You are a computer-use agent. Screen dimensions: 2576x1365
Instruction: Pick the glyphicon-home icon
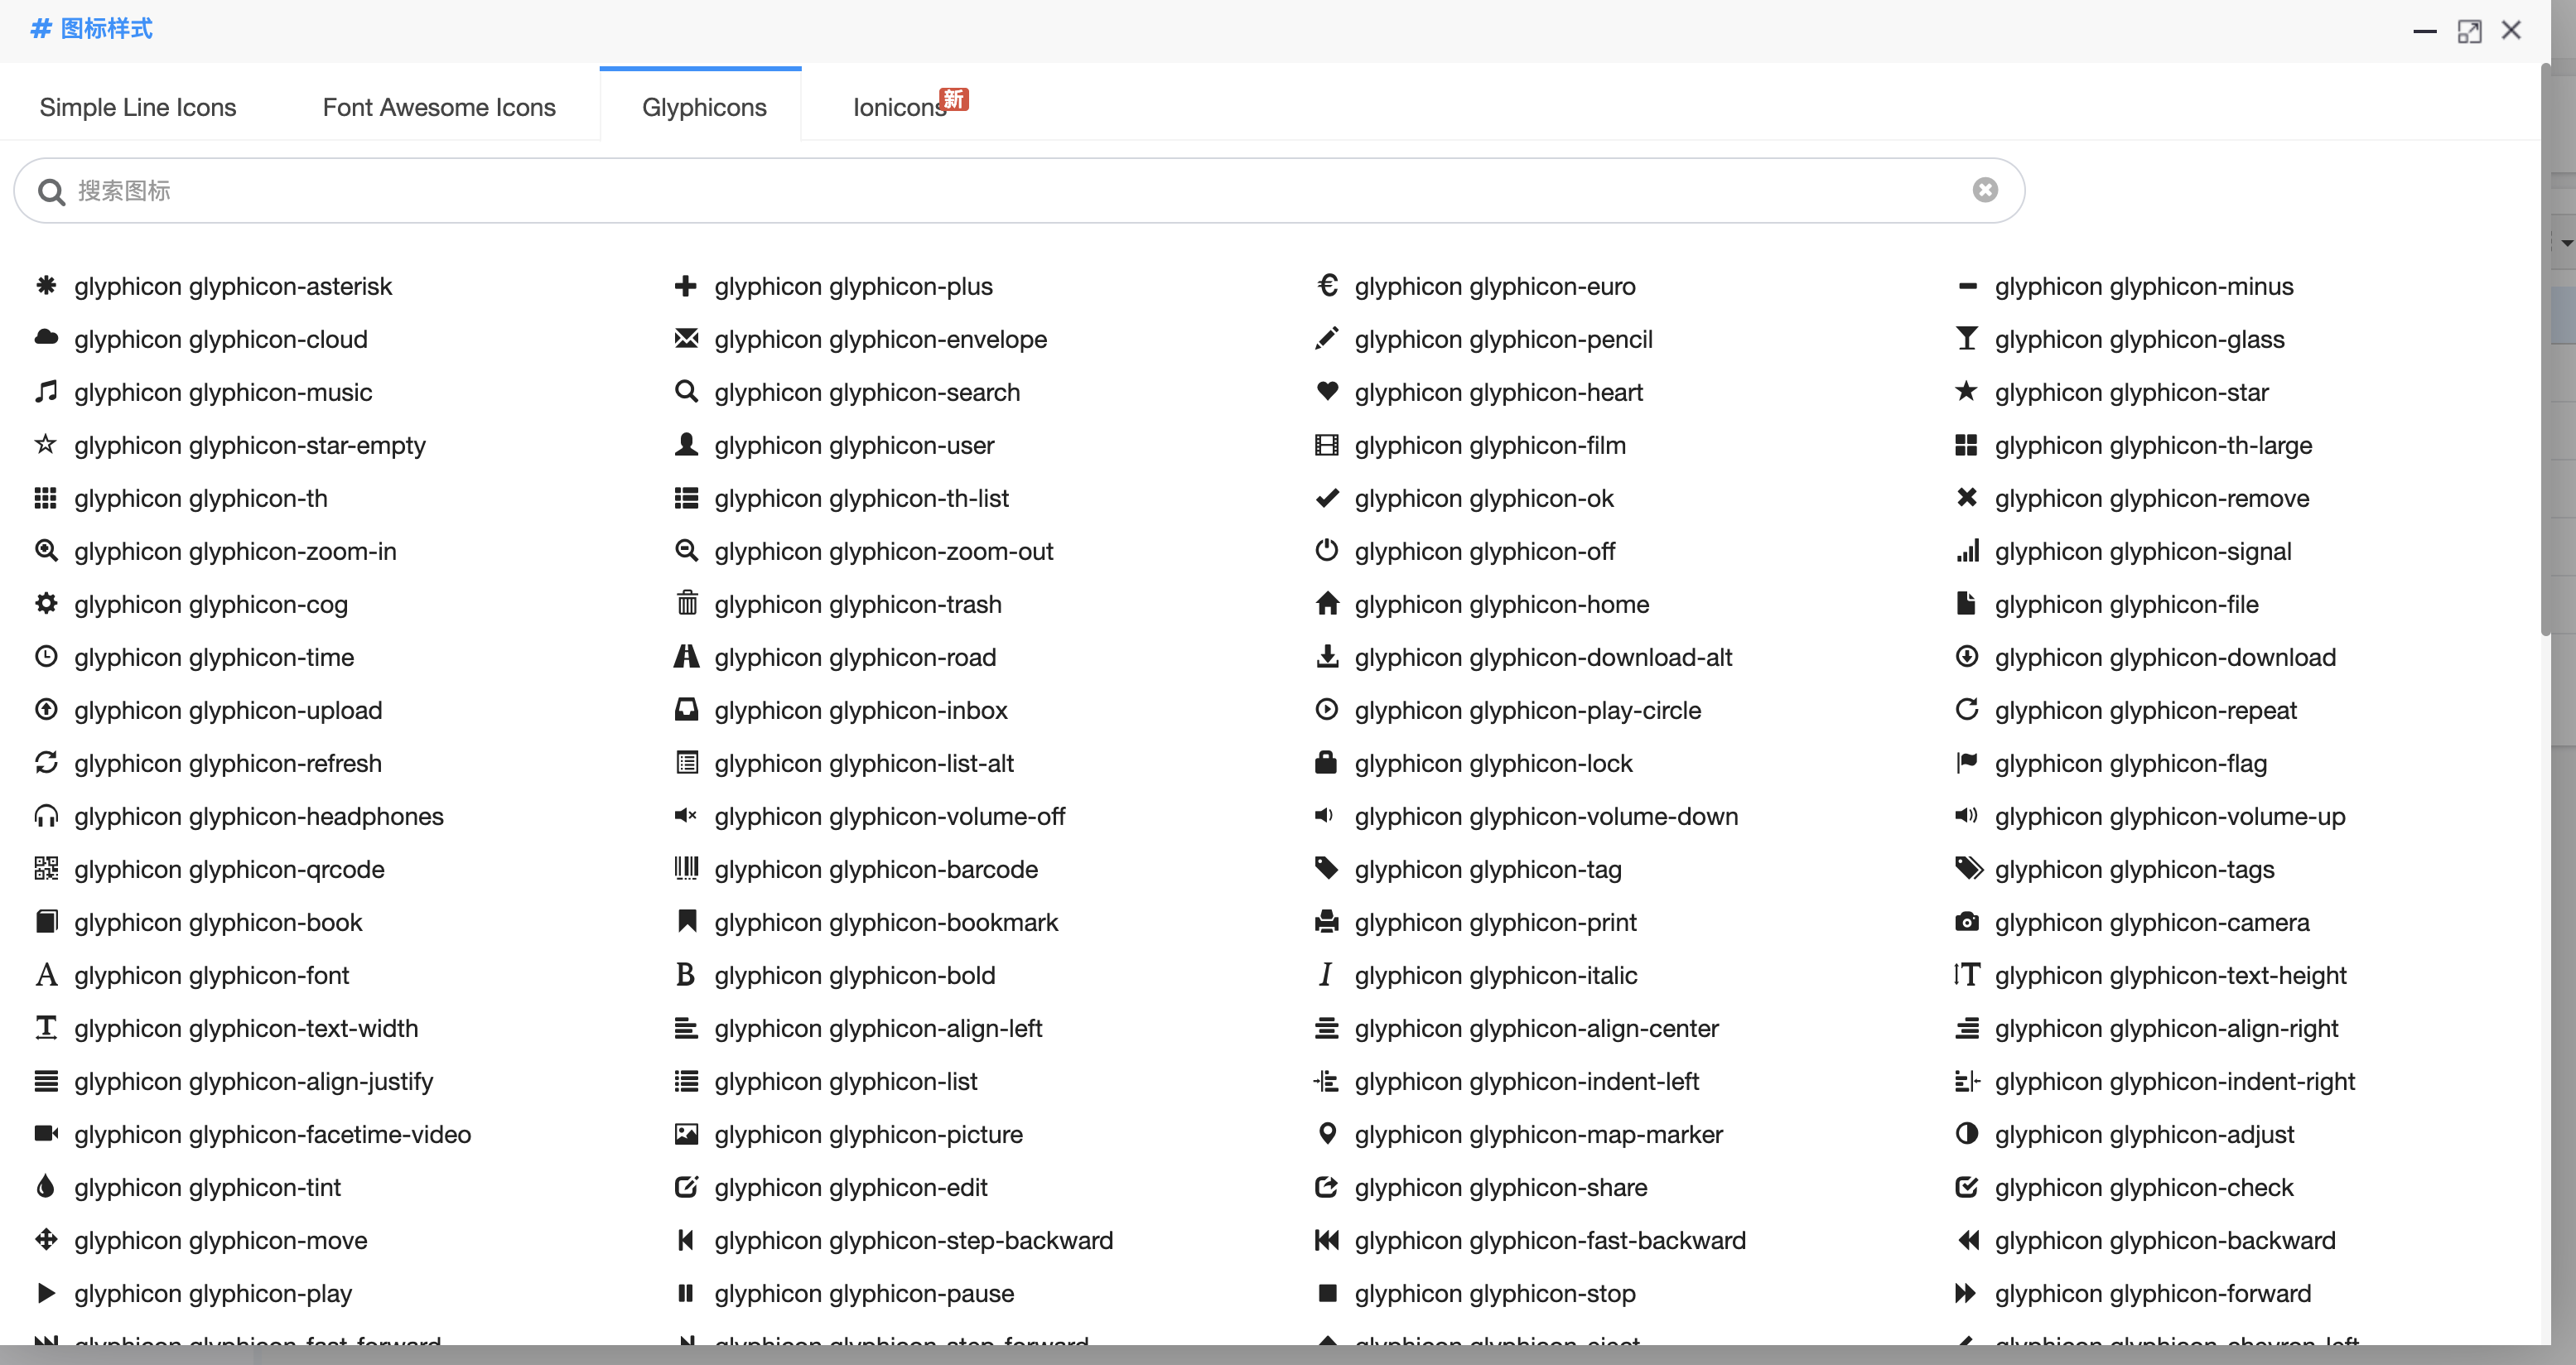(1326, 604)
